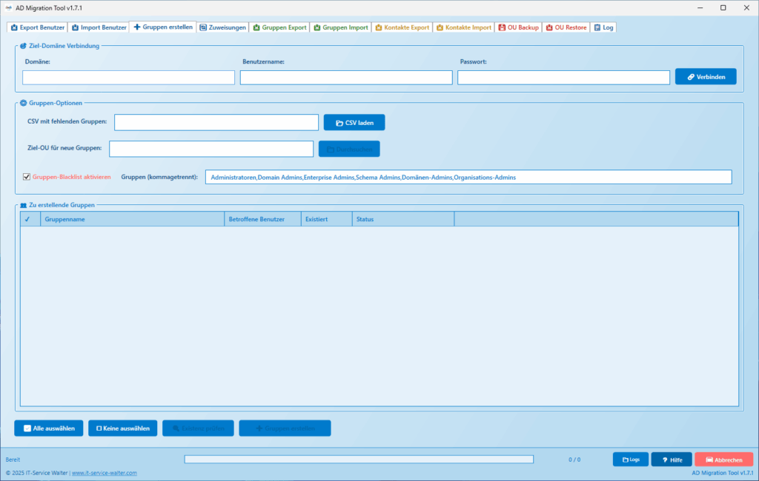Click the link icon on Verbinden button

click(691, 77)
